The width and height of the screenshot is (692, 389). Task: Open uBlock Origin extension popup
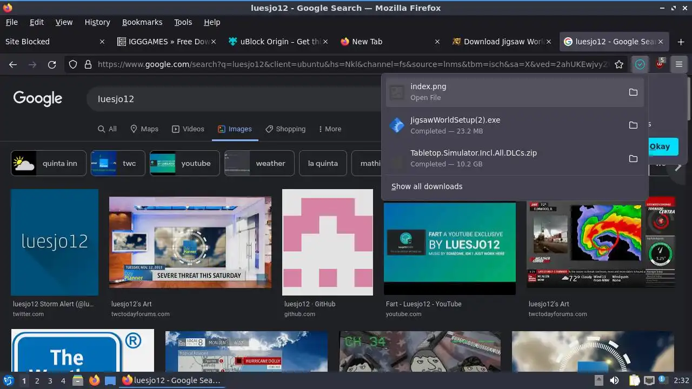tap(660, 64)
